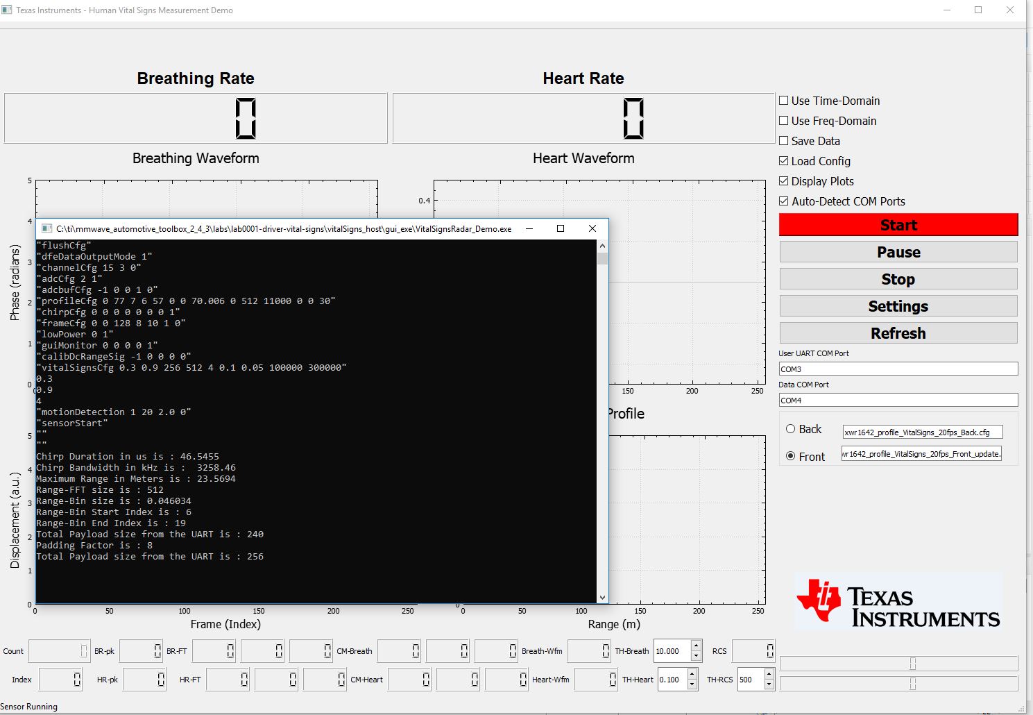Click the console scrollbar up arrow

602,246
